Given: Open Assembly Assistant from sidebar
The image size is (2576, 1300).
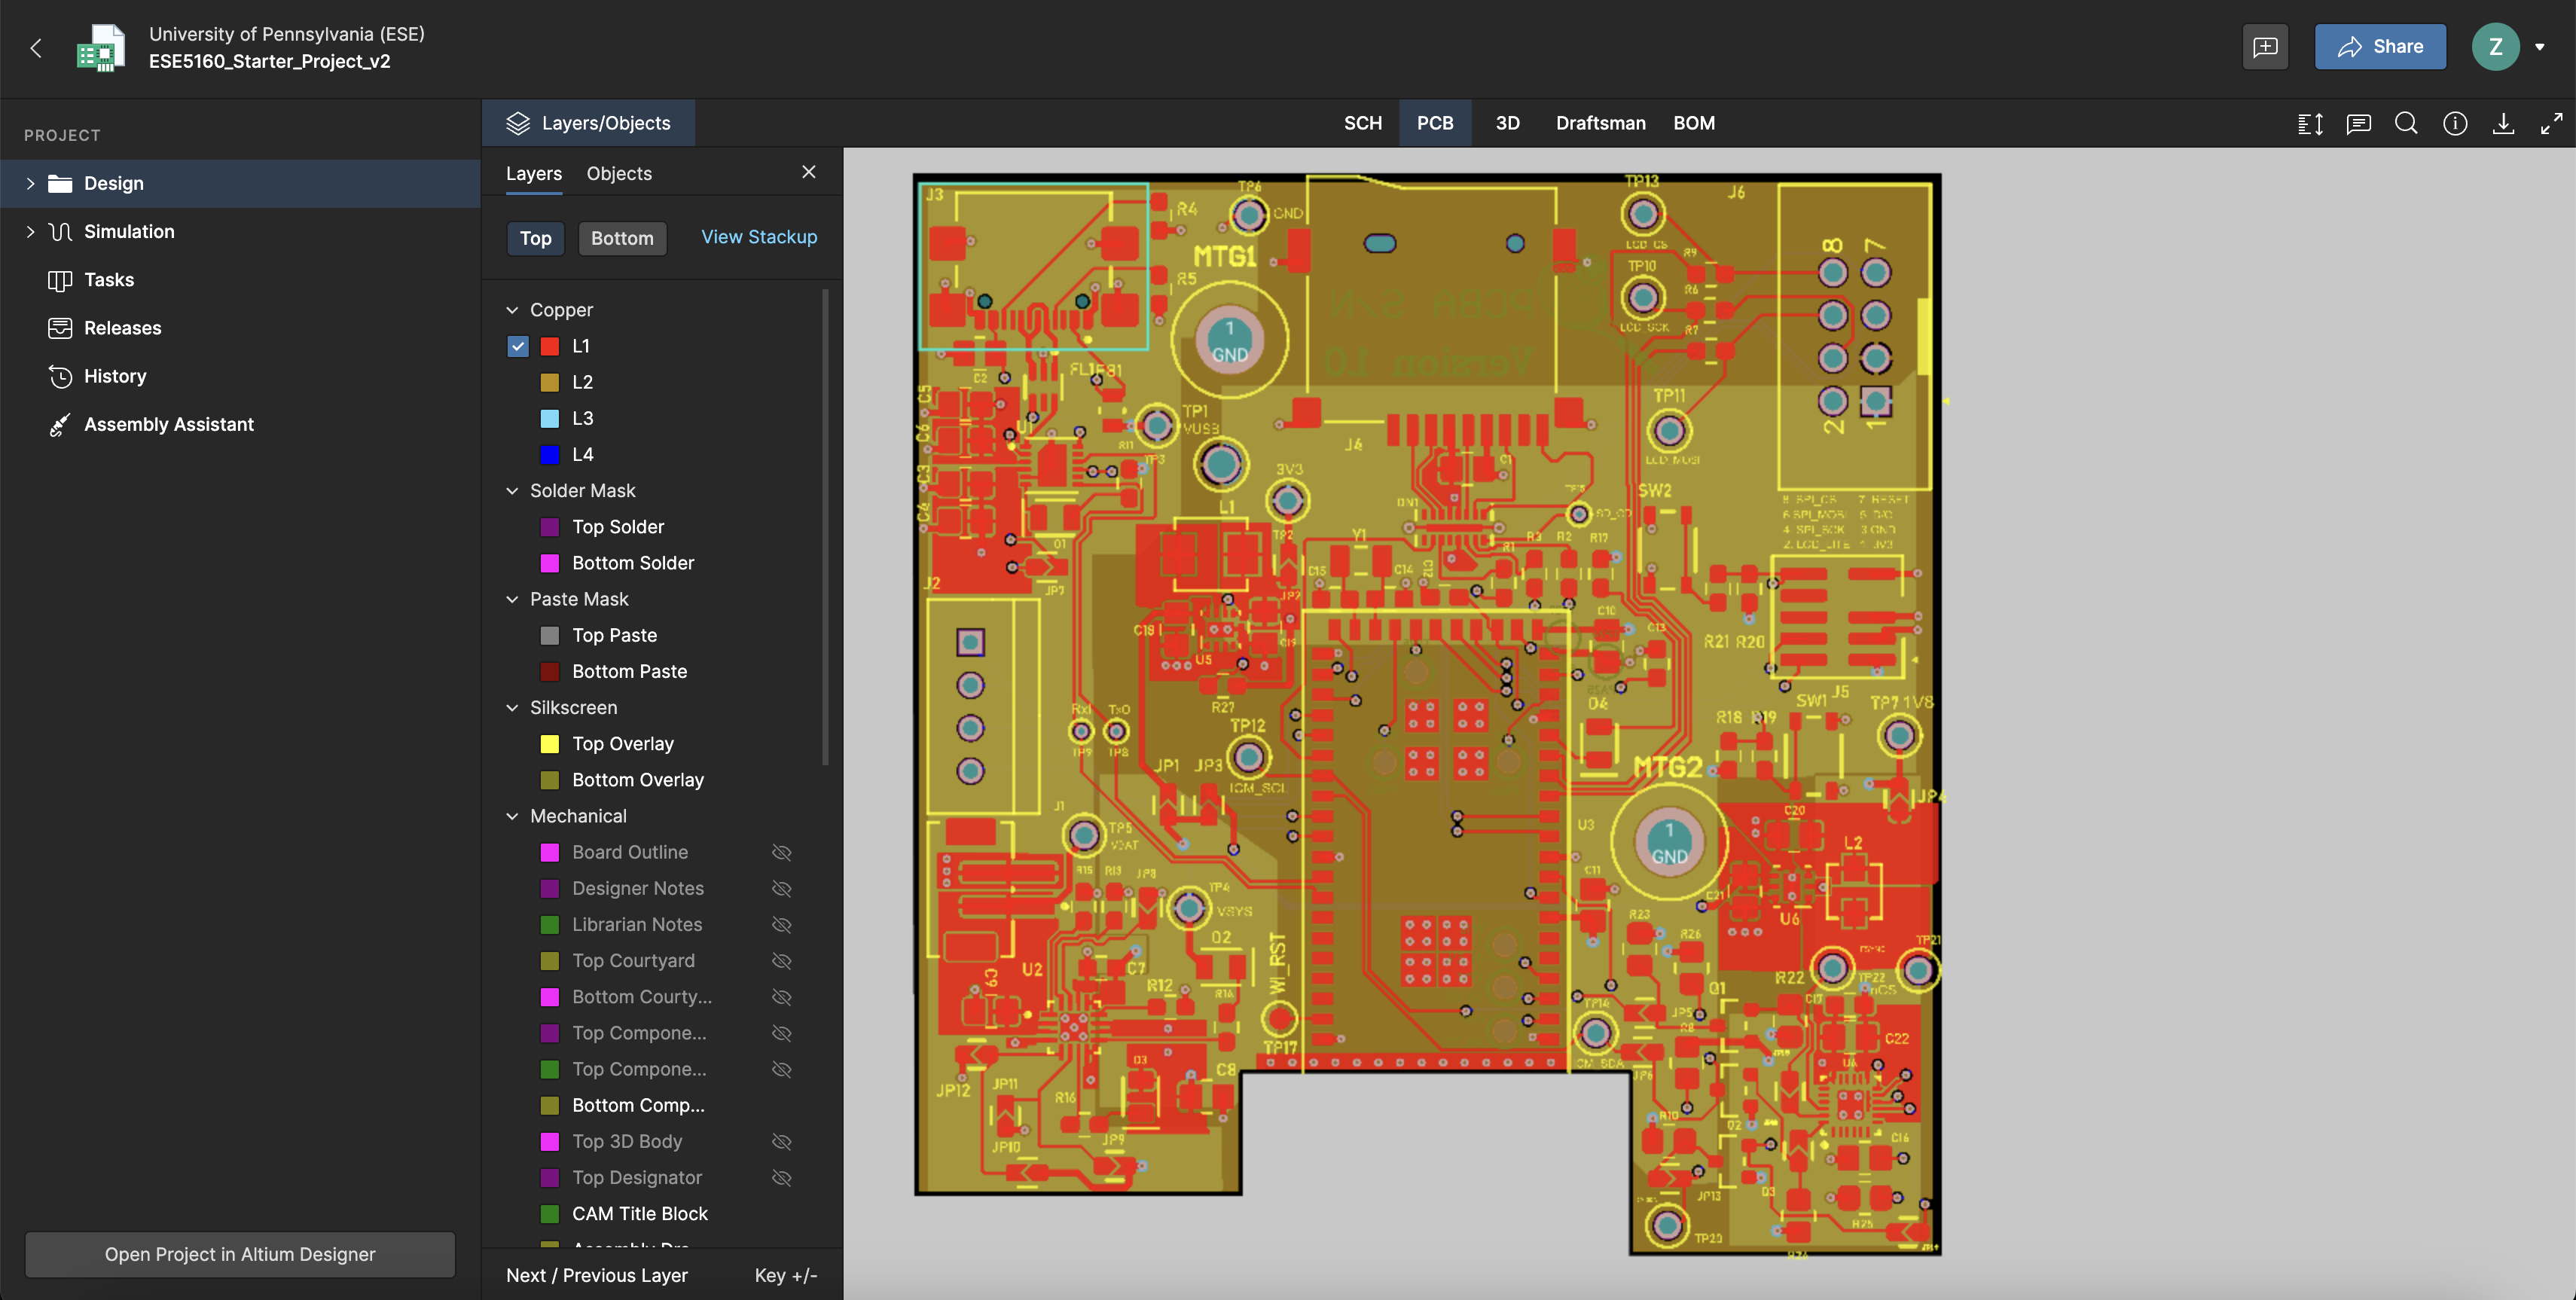Looking at the screenshot, I should click(x=168, y=424).
